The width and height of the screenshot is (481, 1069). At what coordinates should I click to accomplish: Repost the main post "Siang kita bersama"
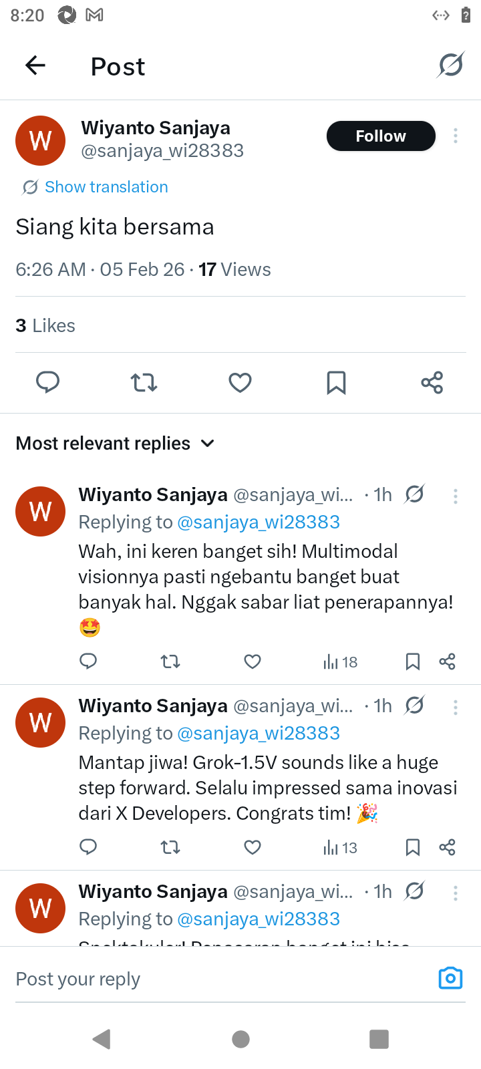[x=144, y=382]
